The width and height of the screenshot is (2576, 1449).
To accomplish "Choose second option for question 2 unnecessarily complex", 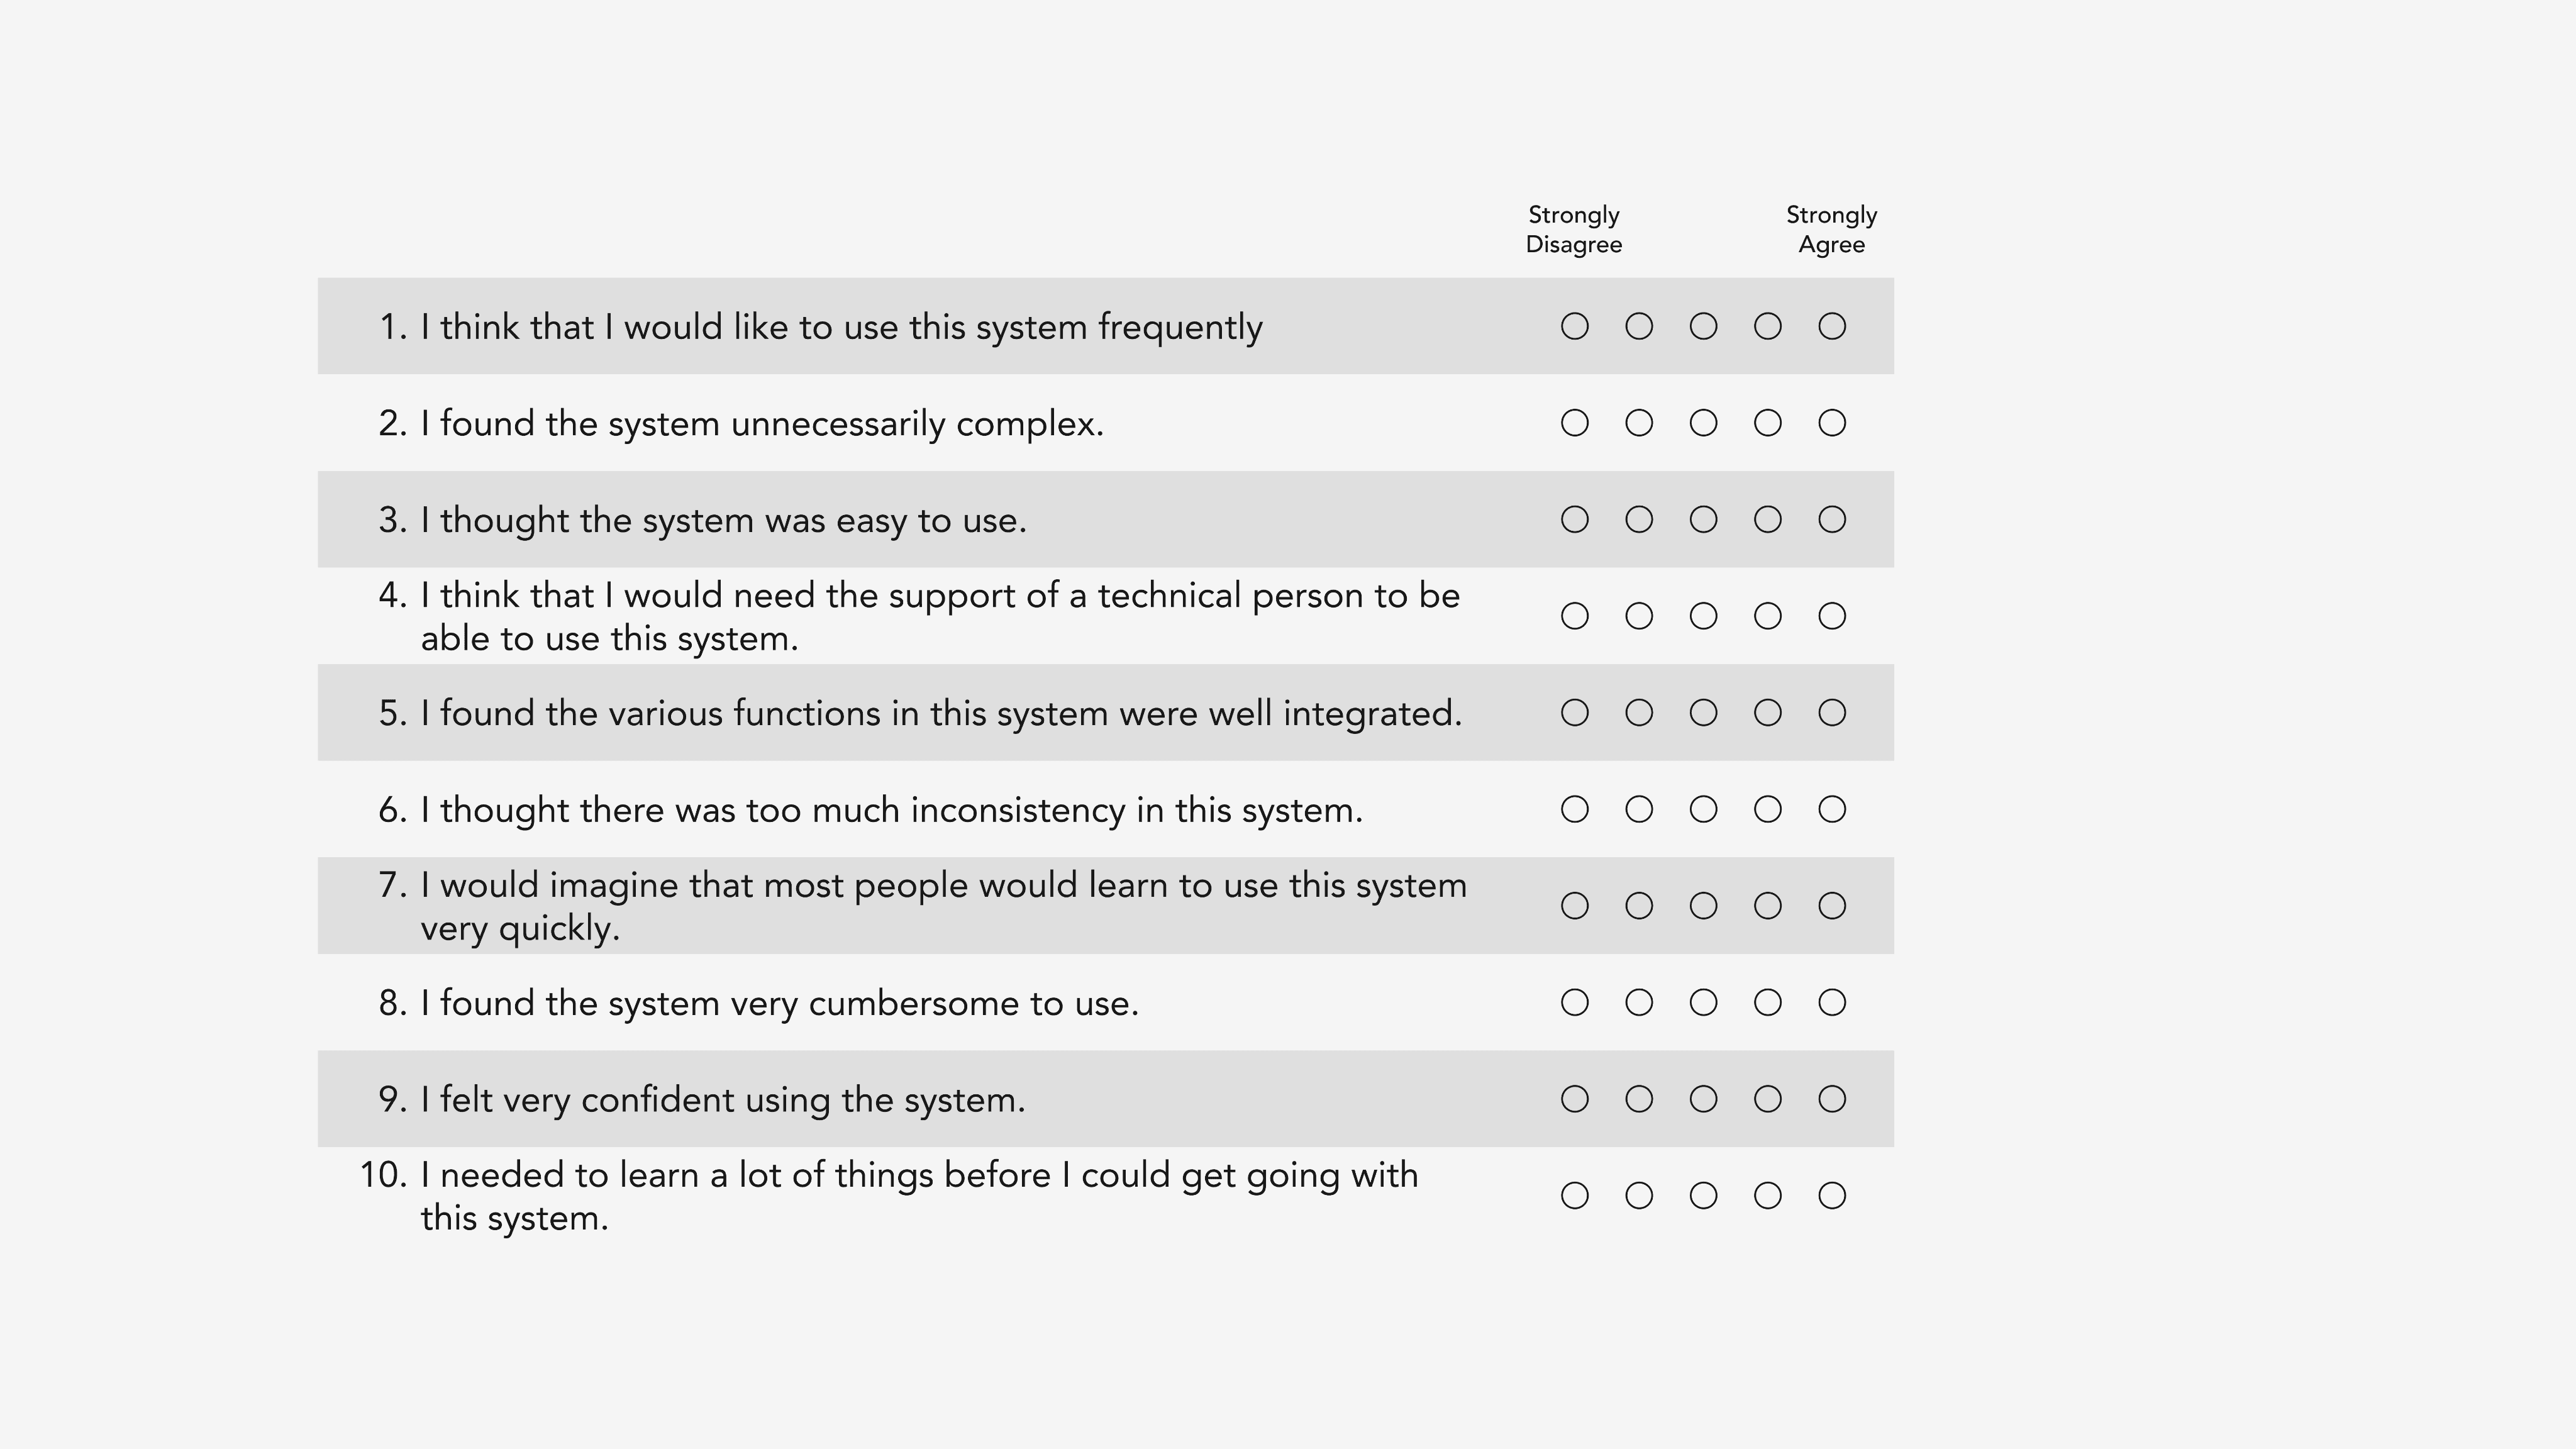I will pos(1639,423).
